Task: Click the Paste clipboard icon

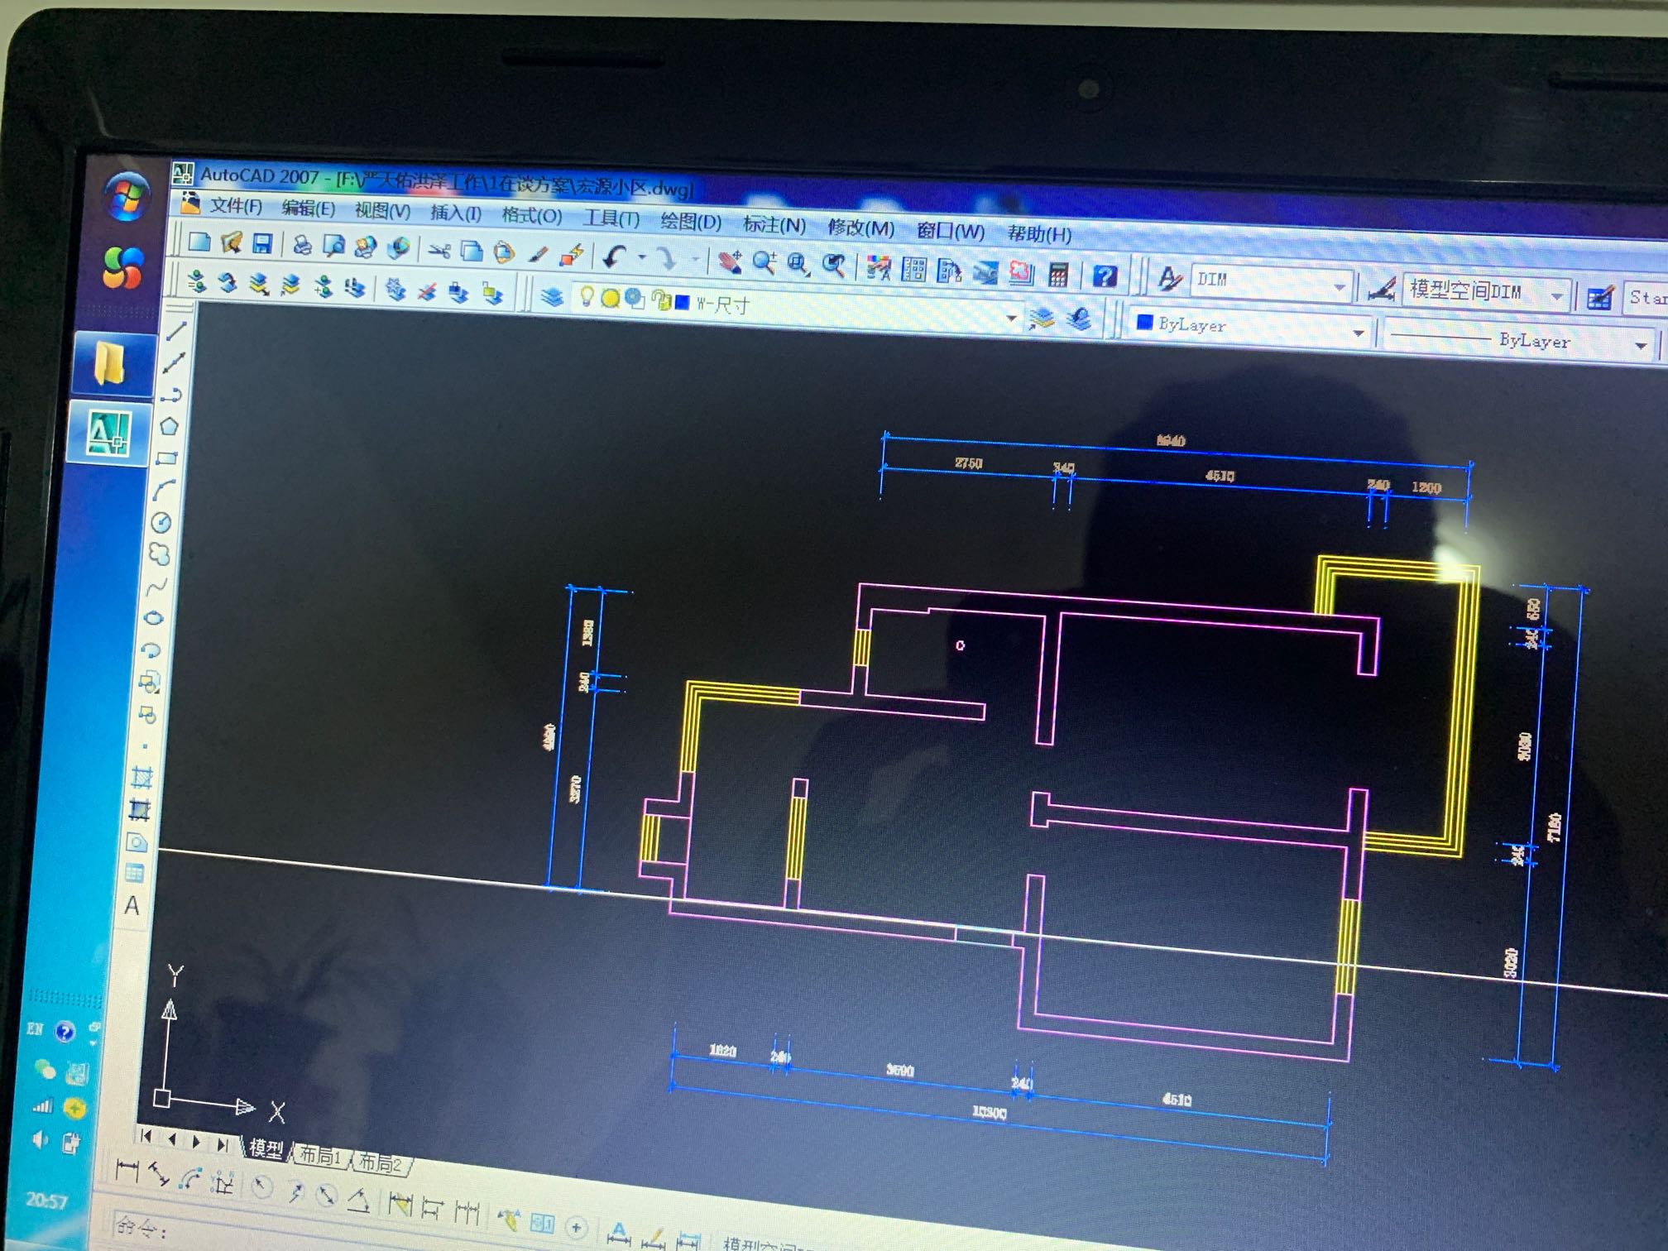Action: point(504,252)
